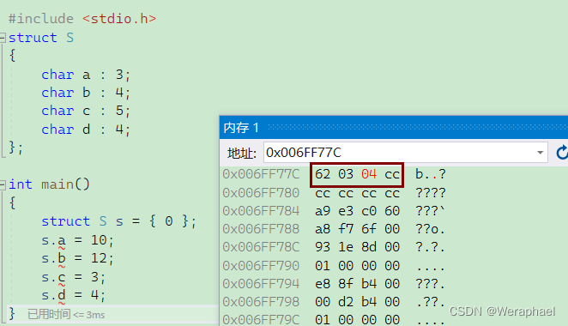Click memory address label 0x006FF78C
Screen dimensions: 568x326
[261, 247]
